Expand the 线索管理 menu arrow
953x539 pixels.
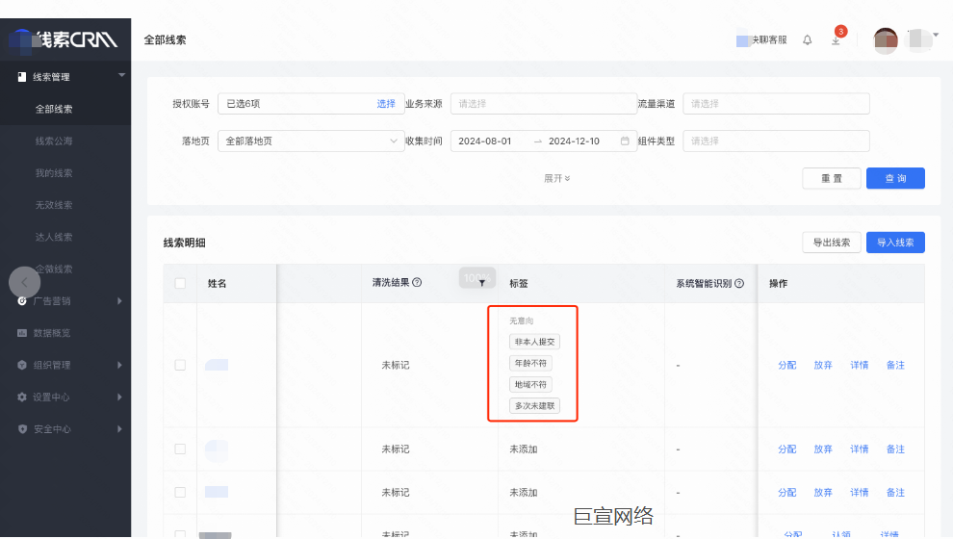(121, 75)
